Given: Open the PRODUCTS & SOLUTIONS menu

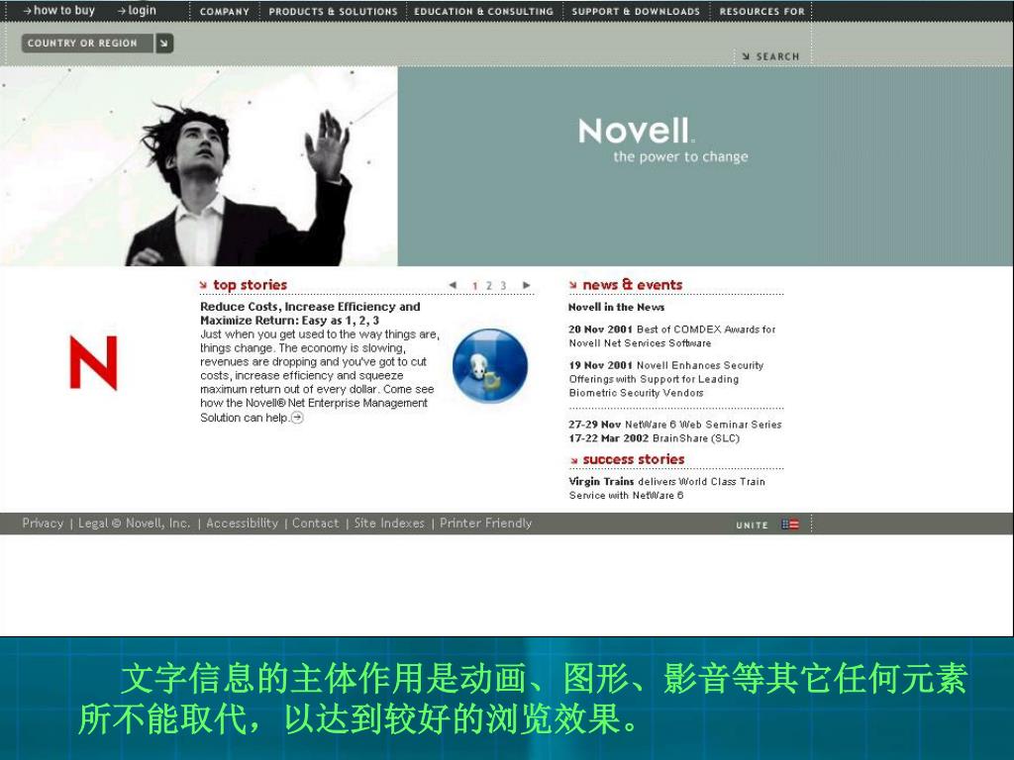Looking at the screenshot, I should pos(333,12).
